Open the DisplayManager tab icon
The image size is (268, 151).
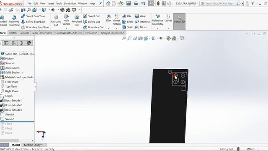[29, 43]
